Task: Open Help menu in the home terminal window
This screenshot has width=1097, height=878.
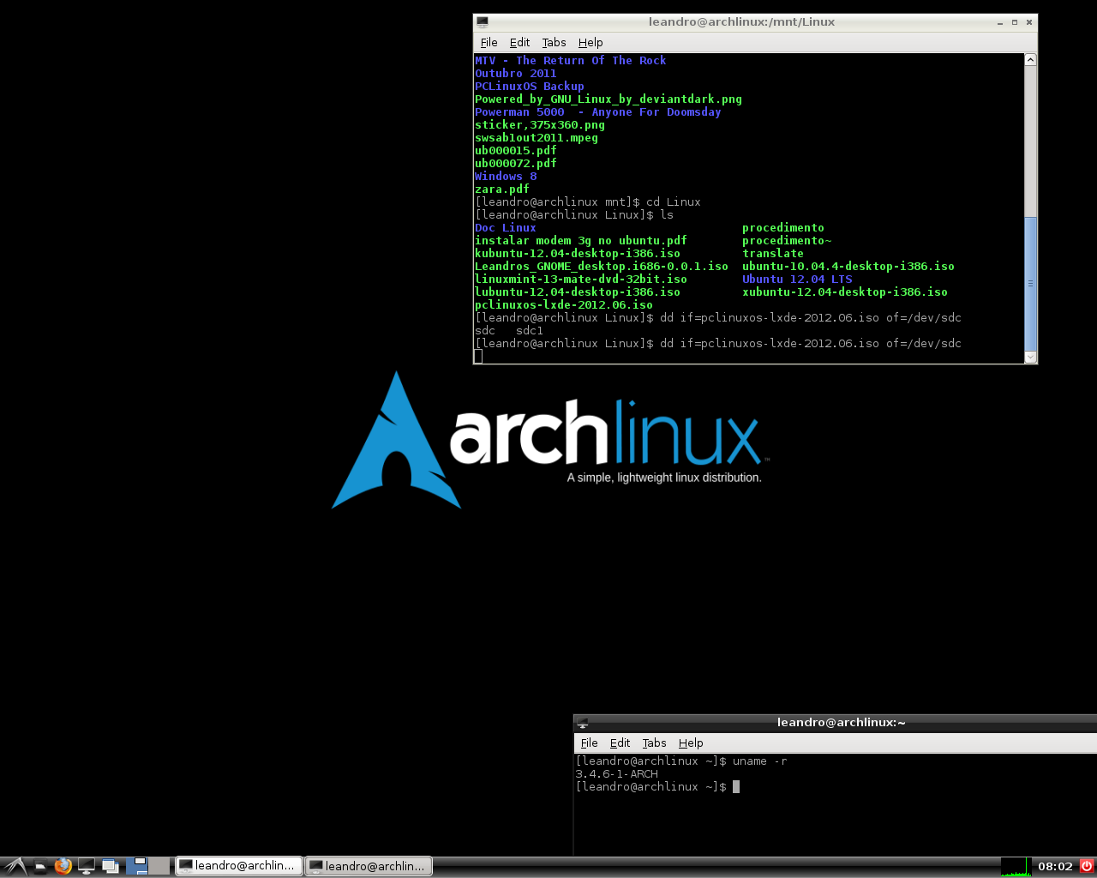Action: point(691,743)
